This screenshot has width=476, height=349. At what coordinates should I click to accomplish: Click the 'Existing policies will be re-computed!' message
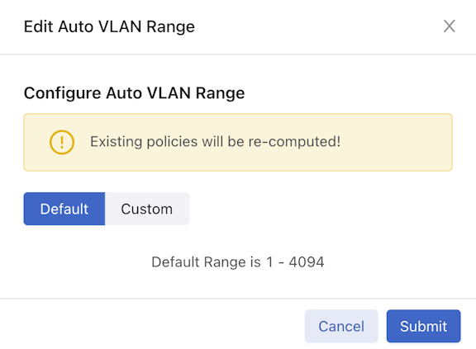tap(215, 142)
